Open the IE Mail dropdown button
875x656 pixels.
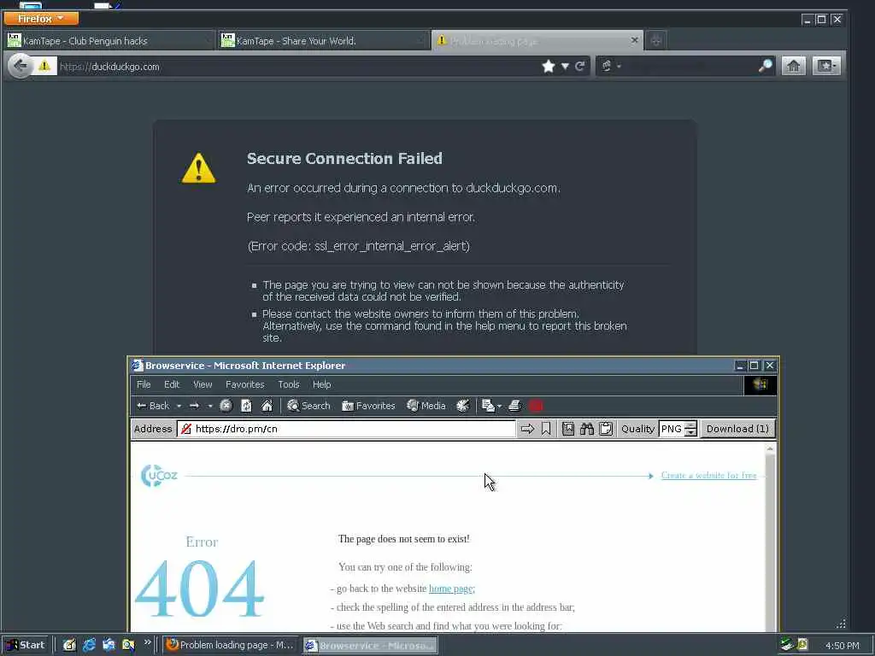[x=491, y=406]
